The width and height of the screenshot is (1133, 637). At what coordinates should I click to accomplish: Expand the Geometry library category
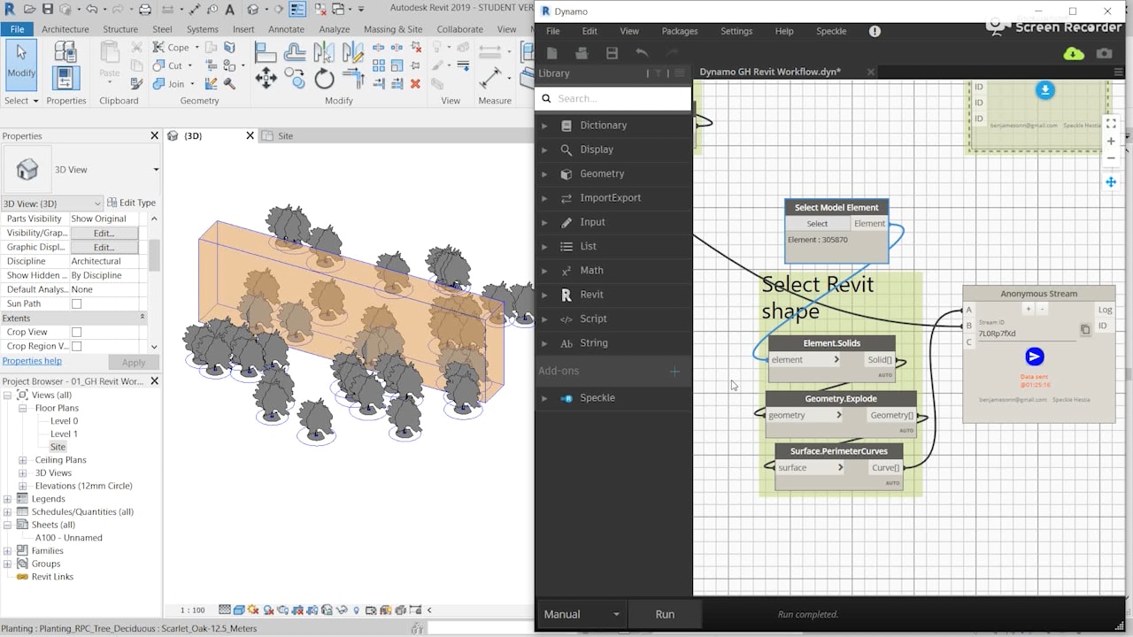click(544, 174)
